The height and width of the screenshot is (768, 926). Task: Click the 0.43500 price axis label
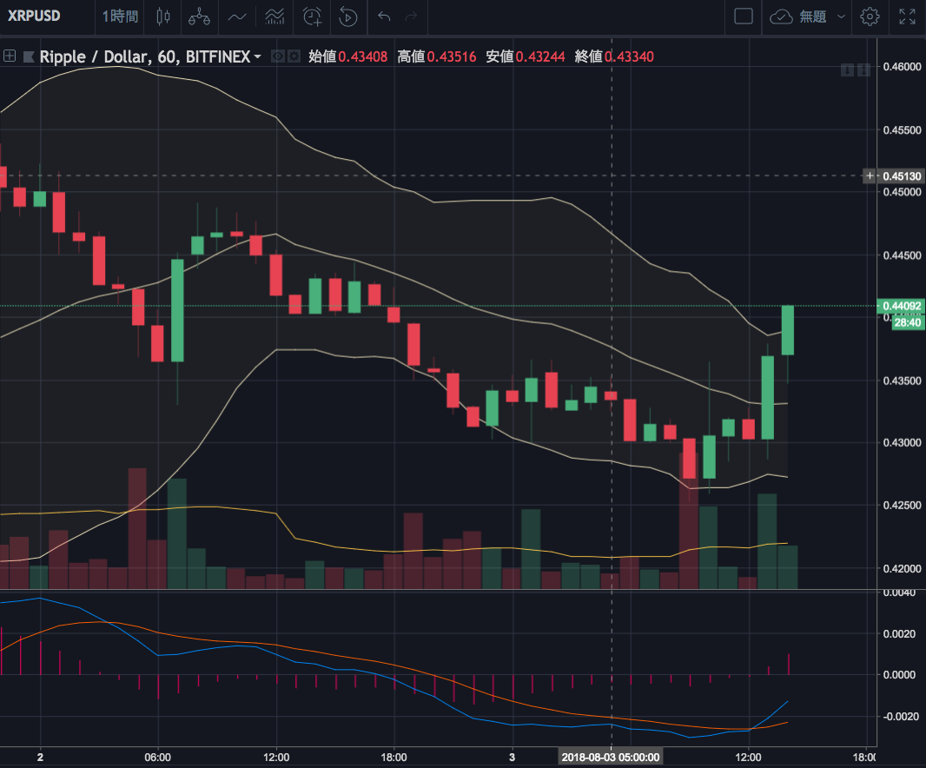pyautogui.click(x=902, y=381)
